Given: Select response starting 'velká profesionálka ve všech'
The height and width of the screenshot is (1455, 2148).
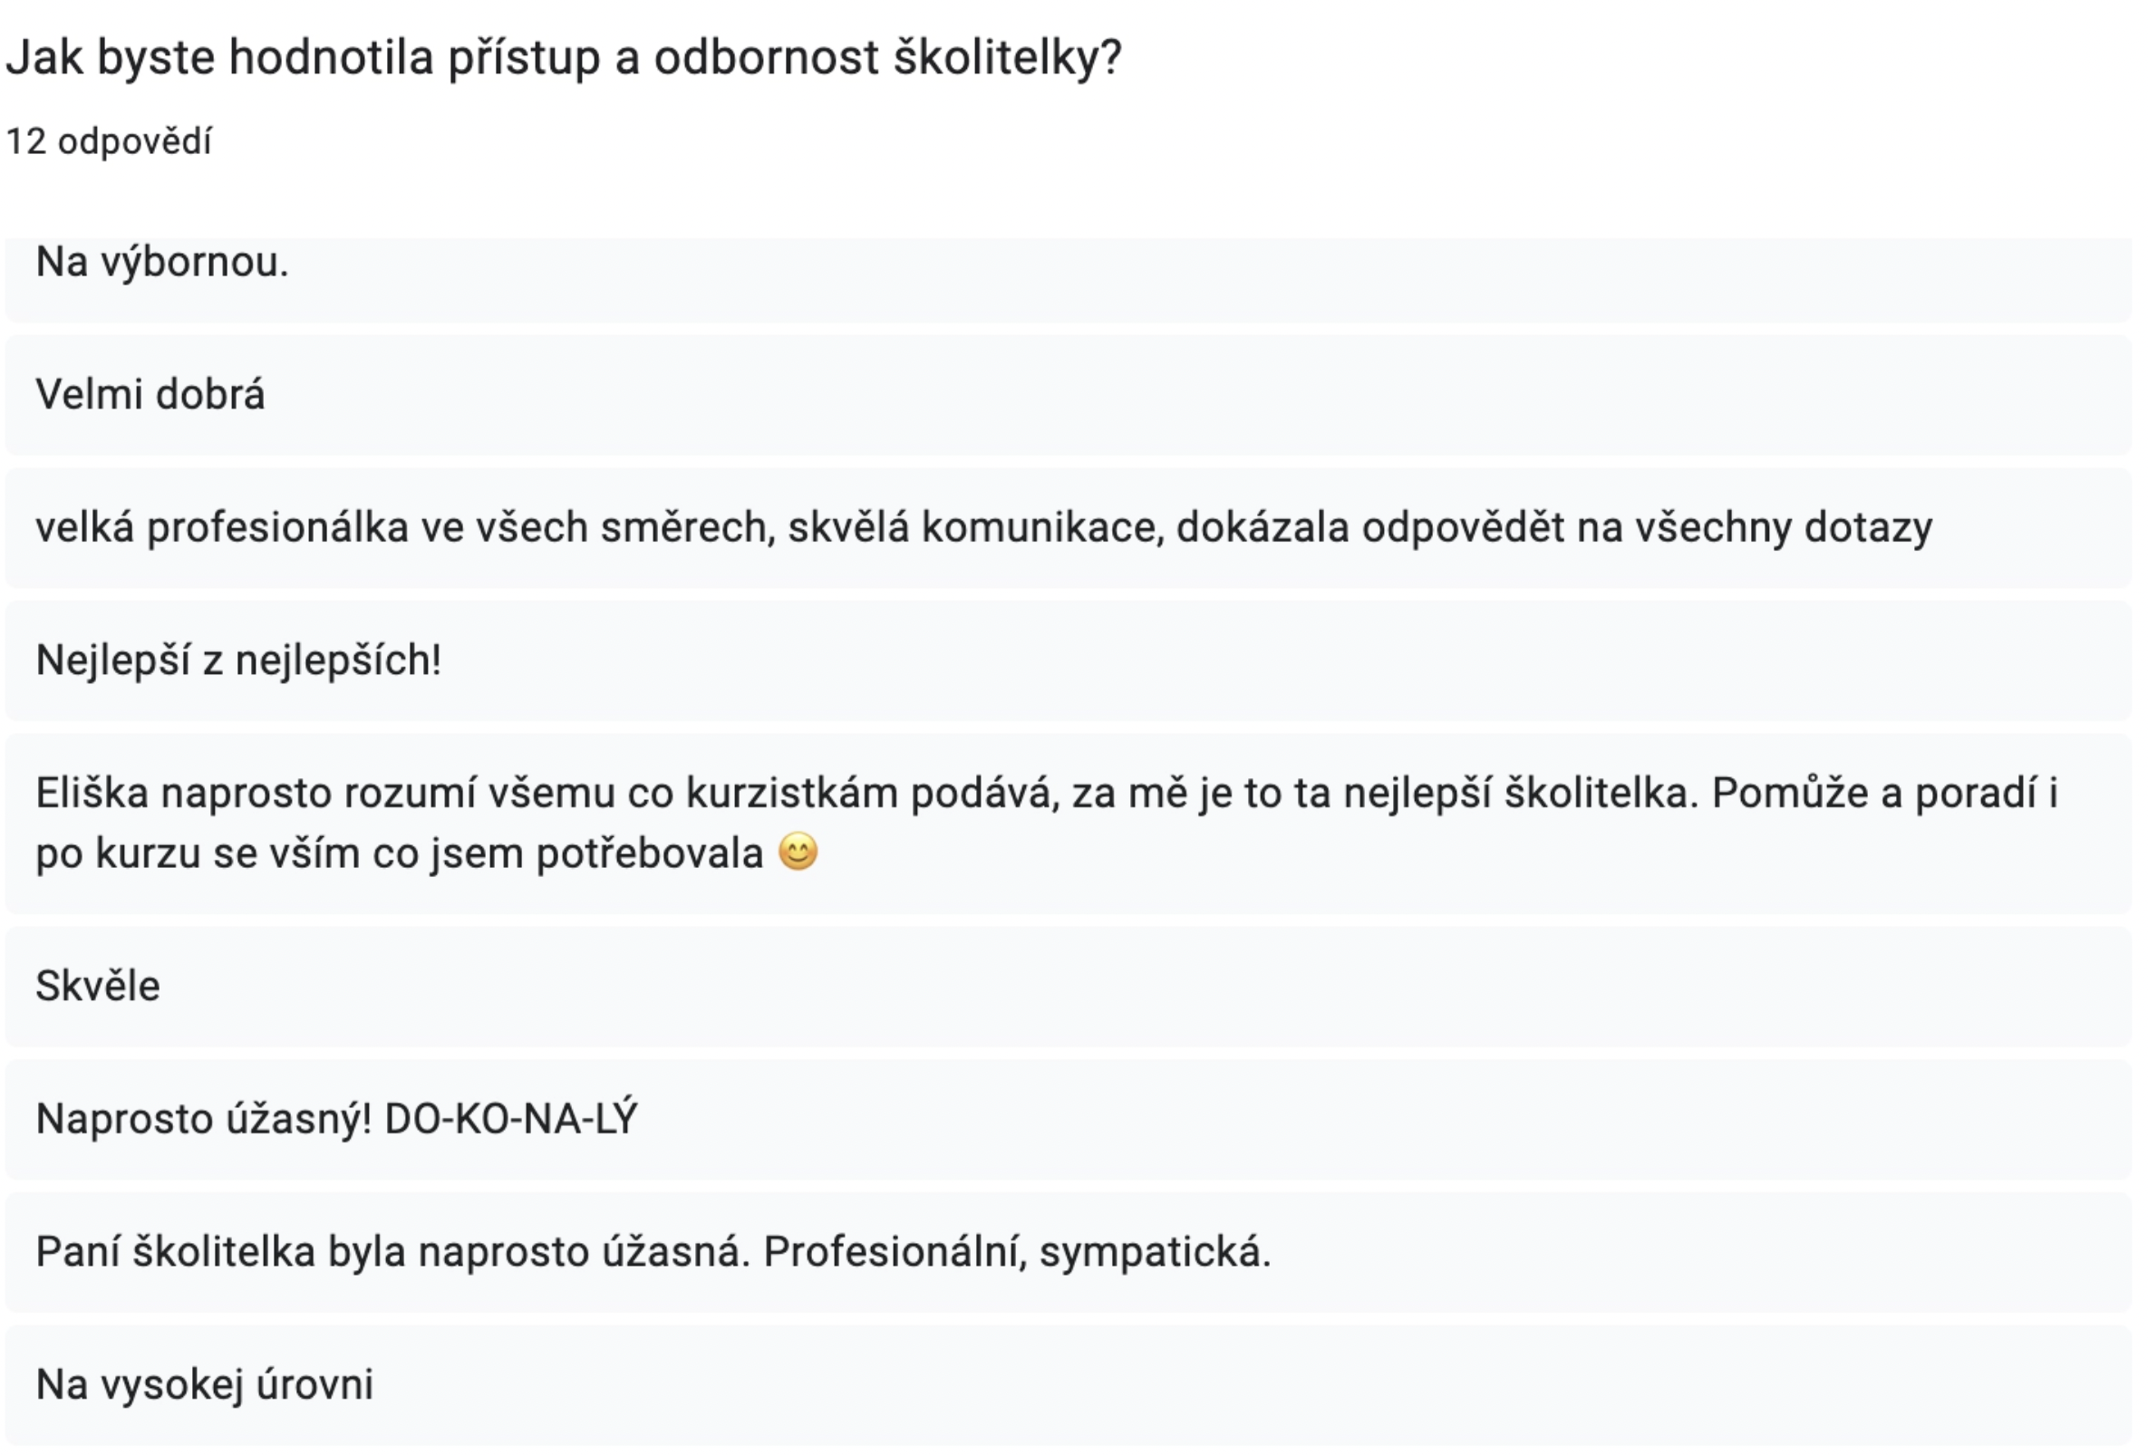Looking at the screenshot, I should (x=1069, y=527).
